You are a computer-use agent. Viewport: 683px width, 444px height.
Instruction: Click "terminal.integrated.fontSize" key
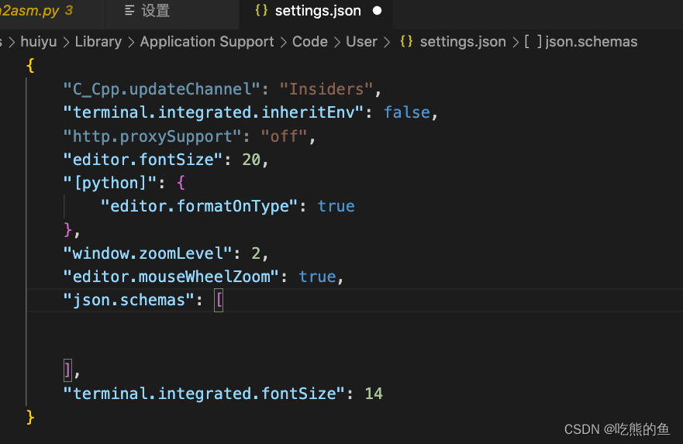tap(205, 394)
